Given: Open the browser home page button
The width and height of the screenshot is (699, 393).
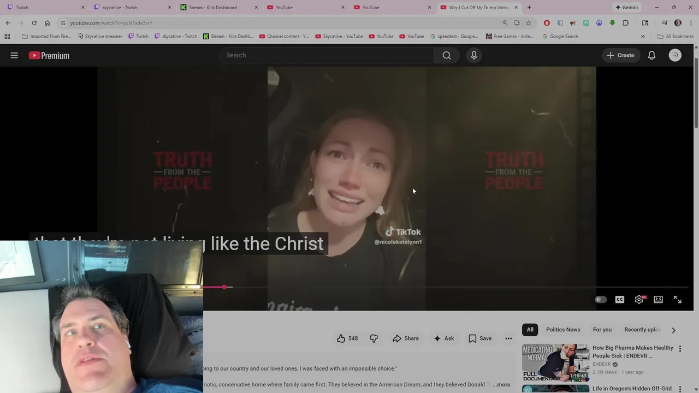Looking at the screenshot, I should [47, 23].
